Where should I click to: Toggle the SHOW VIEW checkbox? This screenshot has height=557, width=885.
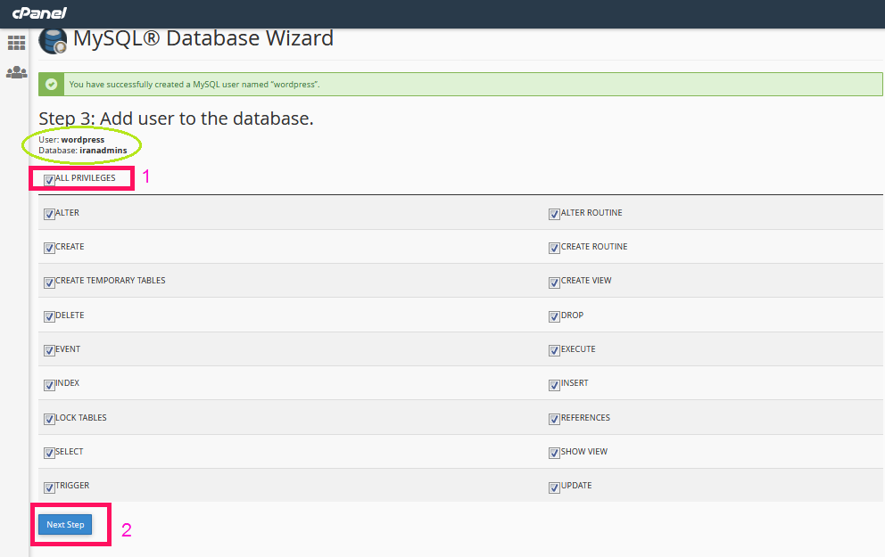(x=554, y=454)
